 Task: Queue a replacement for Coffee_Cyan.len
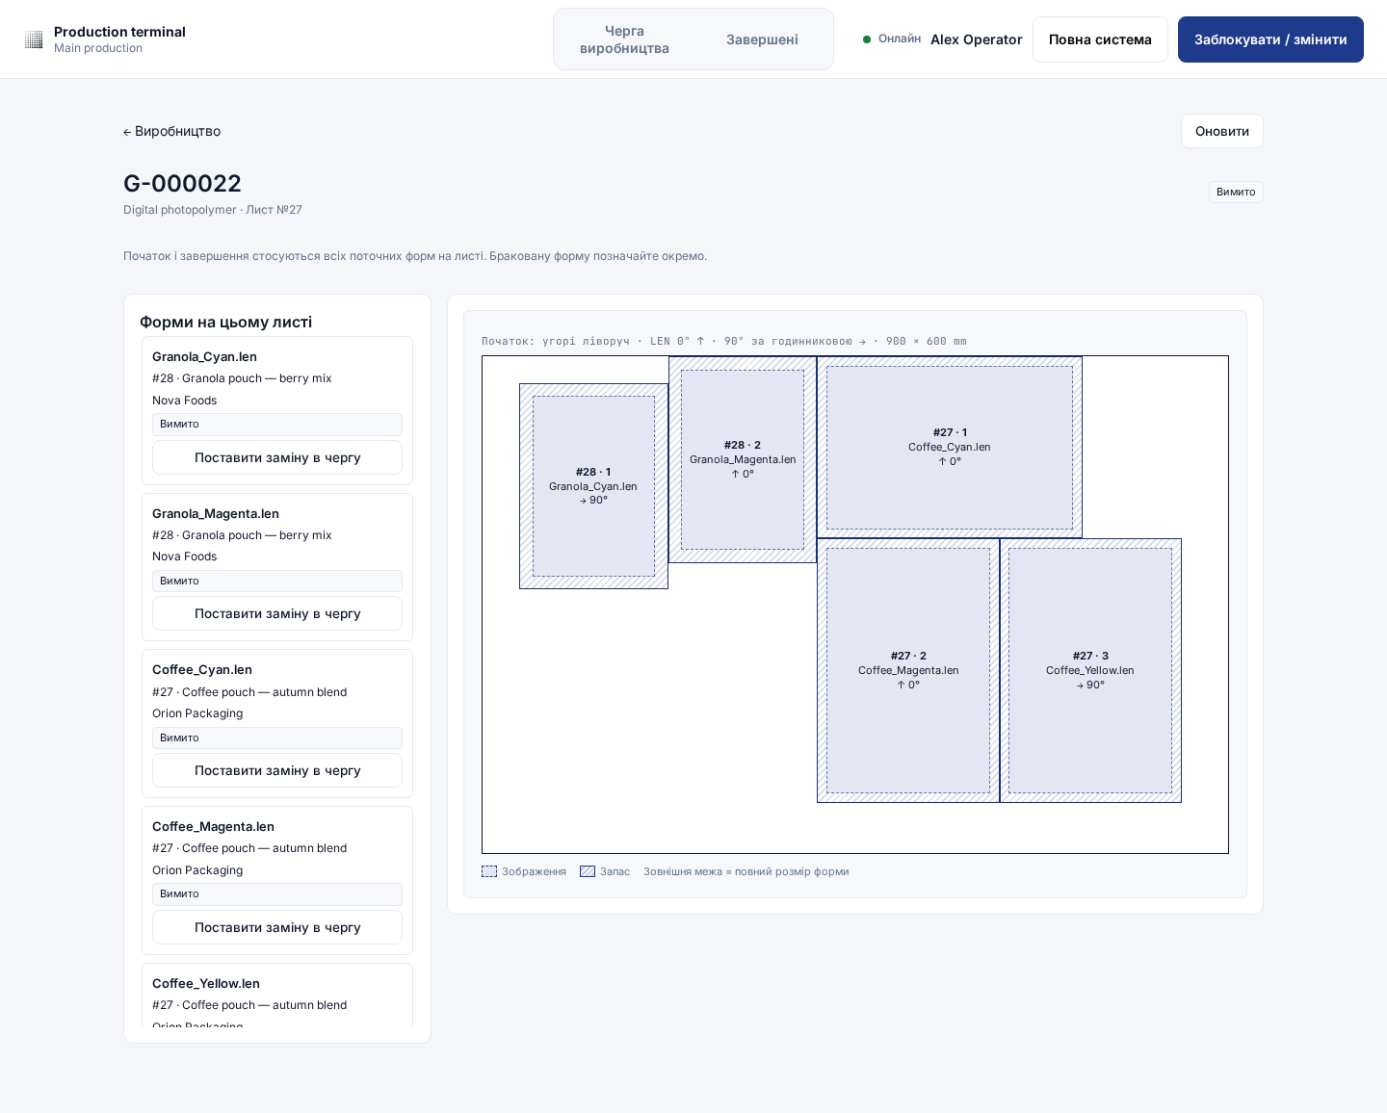[x=277, y=770]
